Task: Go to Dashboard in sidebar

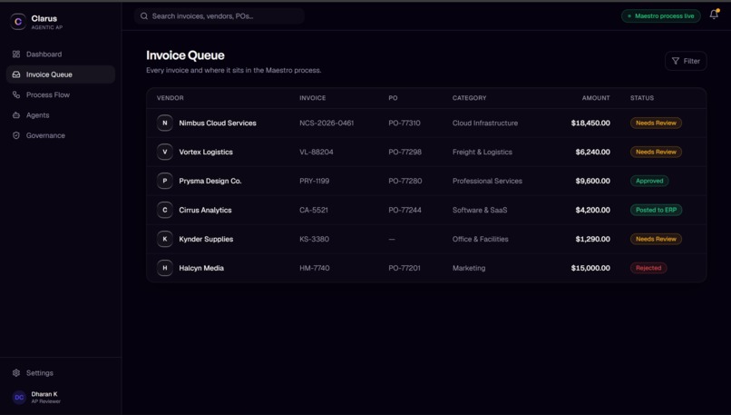Action: (x=61, y=54)
